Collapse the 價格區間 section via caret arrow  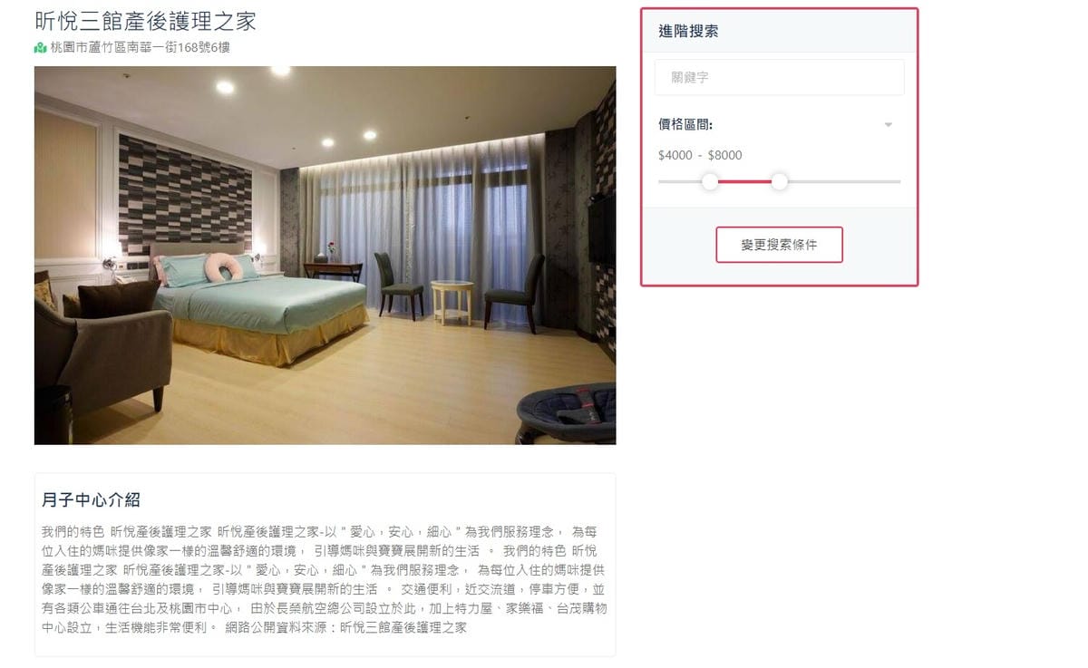[889, 125]
